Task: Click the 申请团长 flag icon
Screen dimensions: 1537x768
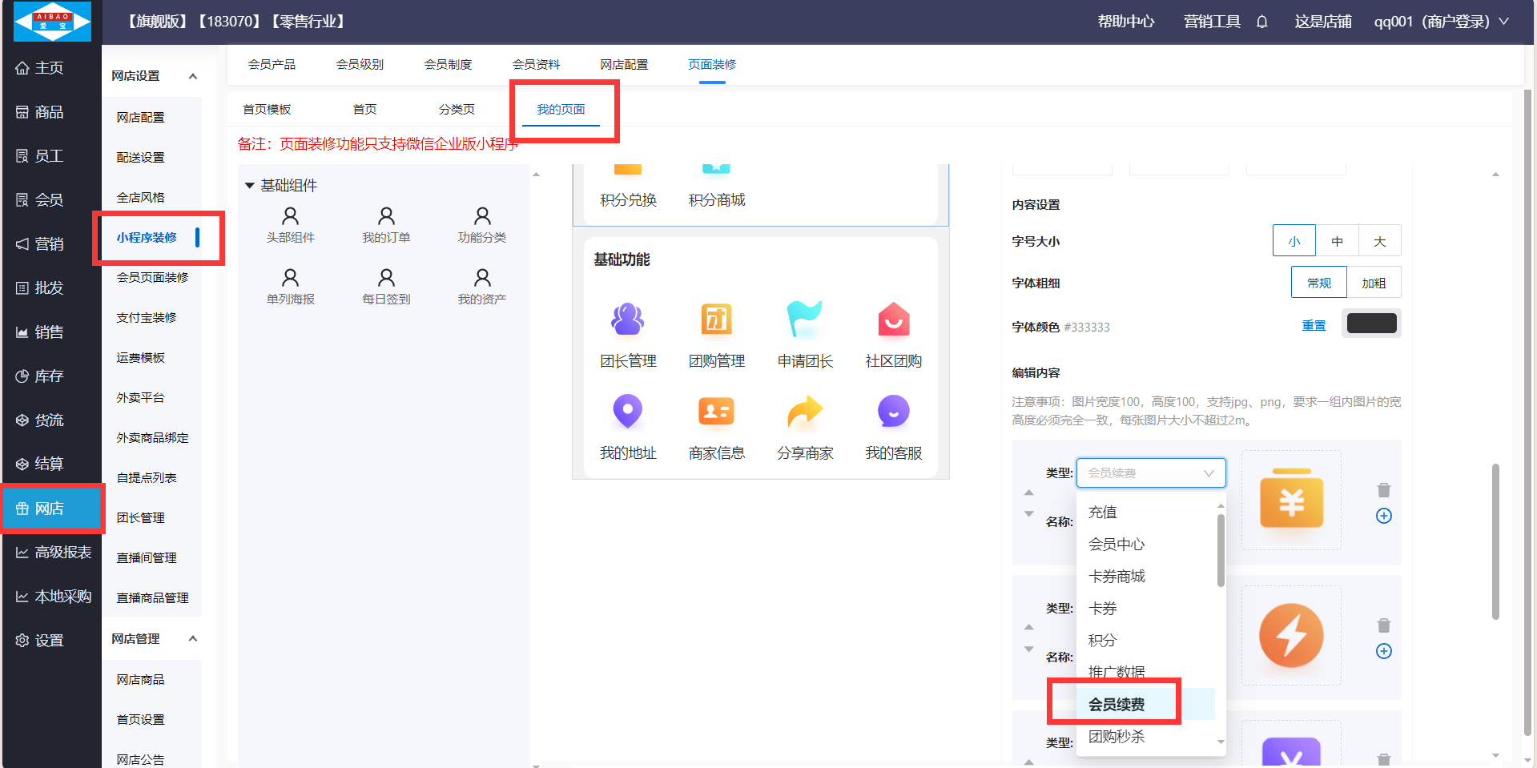Action: (x=804, y=320)
